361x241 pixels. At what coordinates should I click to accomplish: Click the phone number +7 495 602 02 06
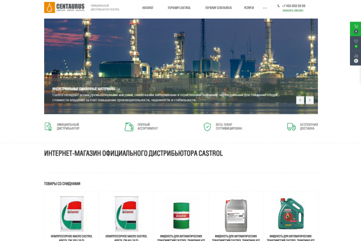pos(294,6)
